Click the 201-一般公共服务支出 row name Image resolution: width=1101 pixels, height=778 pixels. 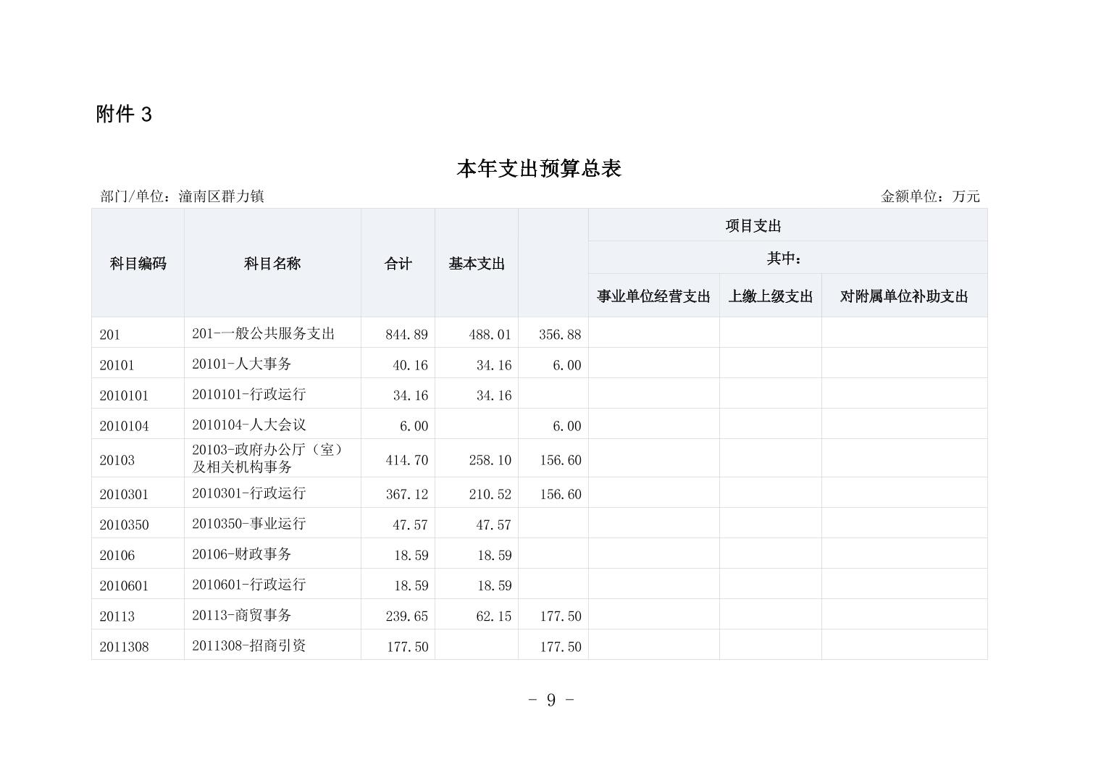pos(264,333)
